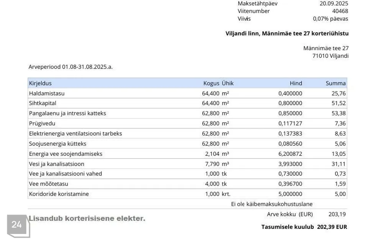Image resolution: width=368 pixels, height=245 pixels.
Task: Click the Viitenumber value 40468
Action: point(340,11)
